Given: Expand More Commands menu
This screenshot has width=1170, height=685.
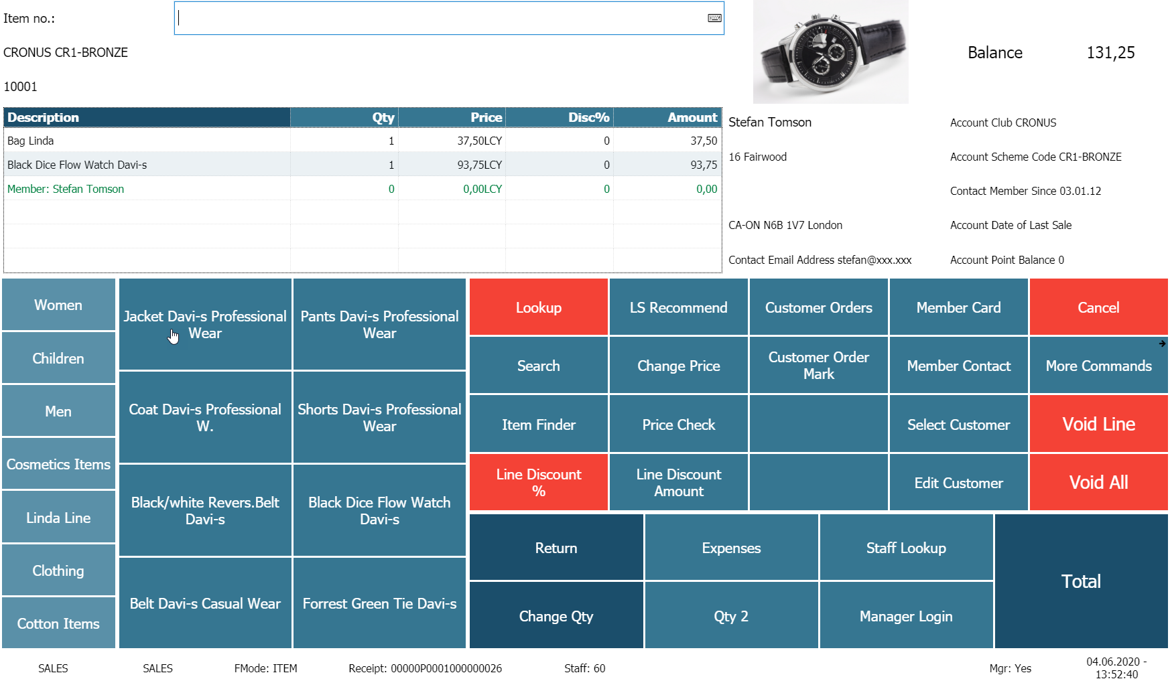Looking at the screenshot, I should (1098, 366).
